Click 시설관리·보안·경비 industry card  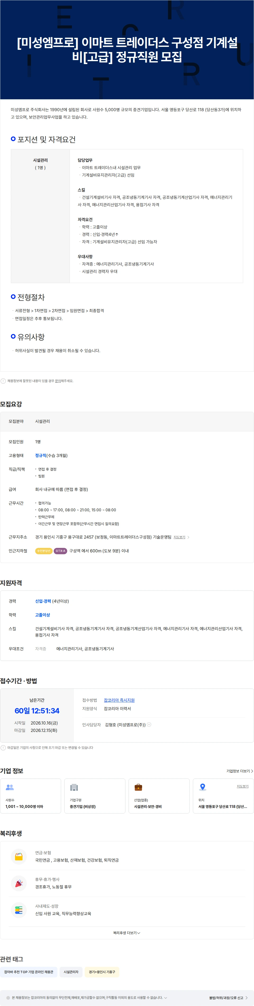[159, 796]
